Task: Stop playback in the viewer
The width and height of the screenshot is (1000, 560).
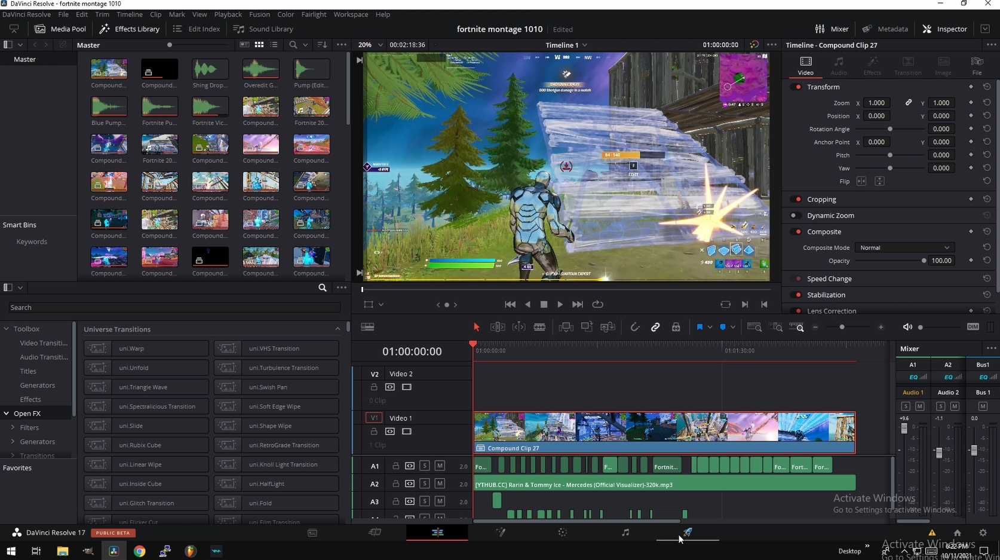Action: (x=544, y=304)
